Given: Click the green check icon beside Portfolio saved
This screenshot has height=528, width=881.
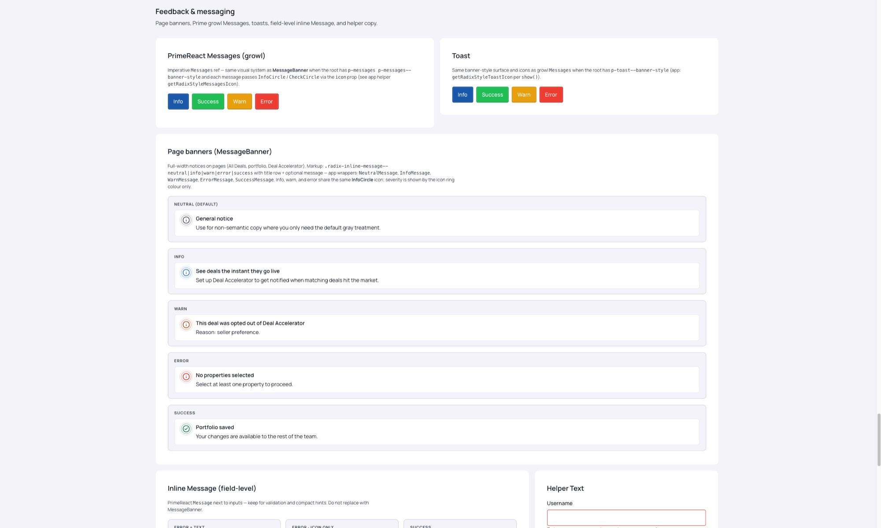Looking at the screenshot, I should [x=186, y=429].
